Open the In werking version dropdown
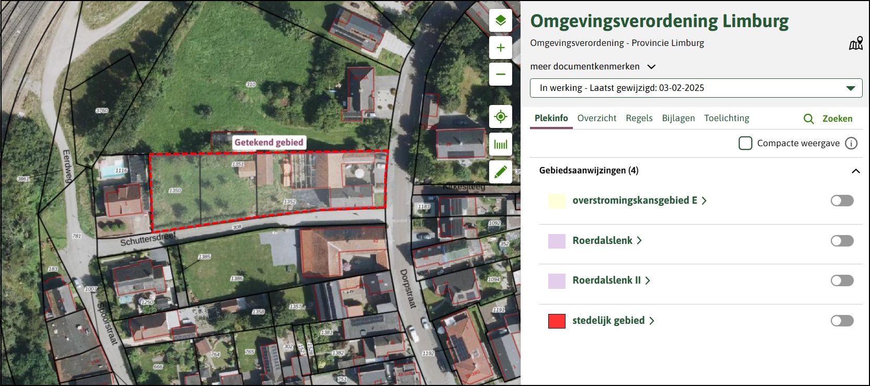The height and width of the screenshot is (386, 870). click(696, 88)
